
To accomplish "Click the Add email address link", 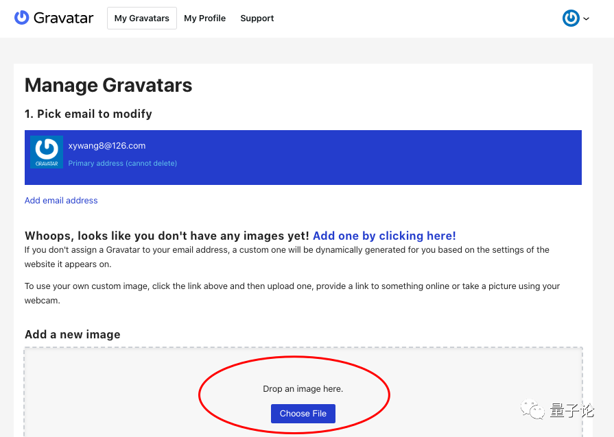I will (x=61, y=201).
